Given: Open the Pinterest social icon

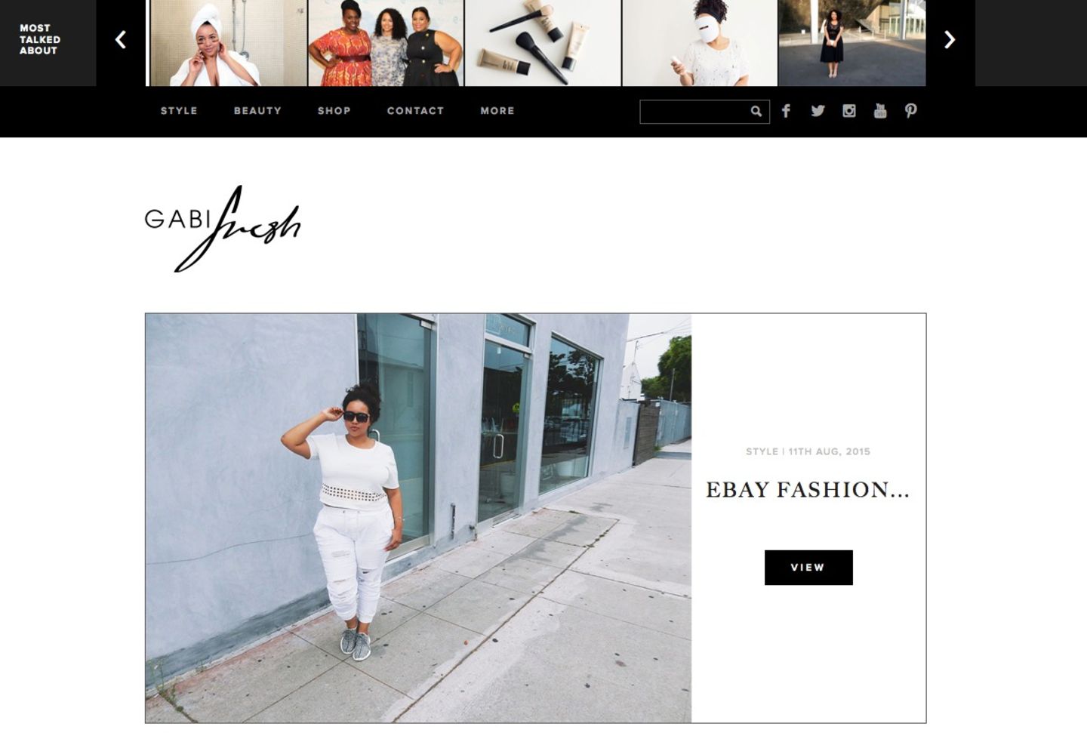Looking at the screenshot, I should [911, 111].
